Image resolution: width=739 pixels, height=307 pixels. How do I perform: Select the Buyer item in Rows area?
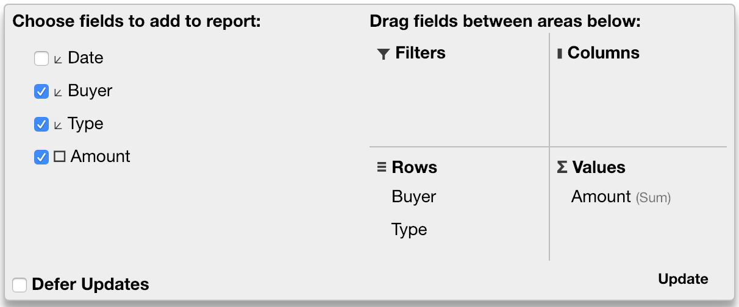(x=414, y=197)
